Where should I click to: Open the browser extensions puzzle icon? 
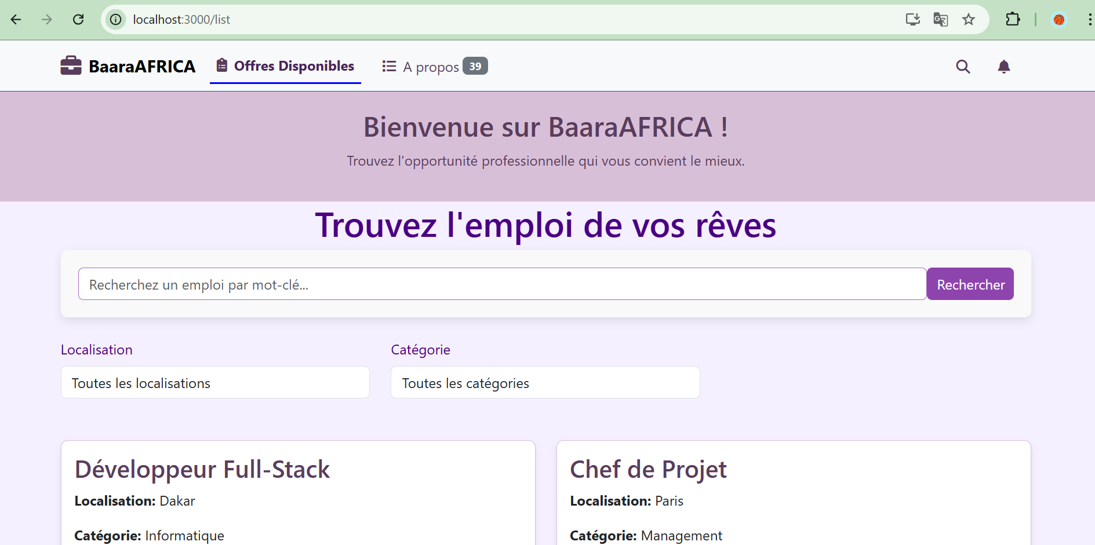tap(1013, 20)
